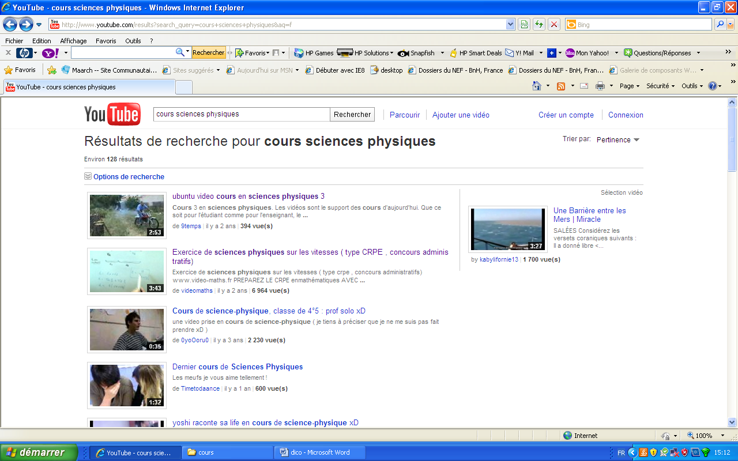Switch to dico - Microsoft Word taskbar item
This screenshot has width=738, height=461.
coord(321,452)
